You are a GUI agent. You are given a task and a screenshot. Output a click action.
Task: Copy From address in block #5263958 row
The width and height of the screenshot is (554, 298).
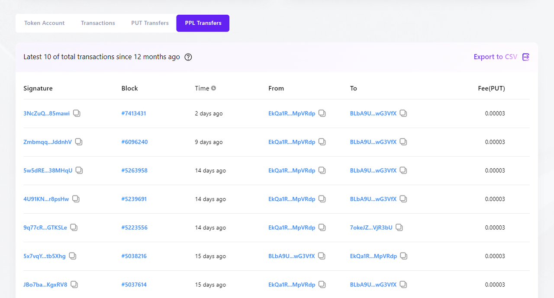click(x=322, y=170)
